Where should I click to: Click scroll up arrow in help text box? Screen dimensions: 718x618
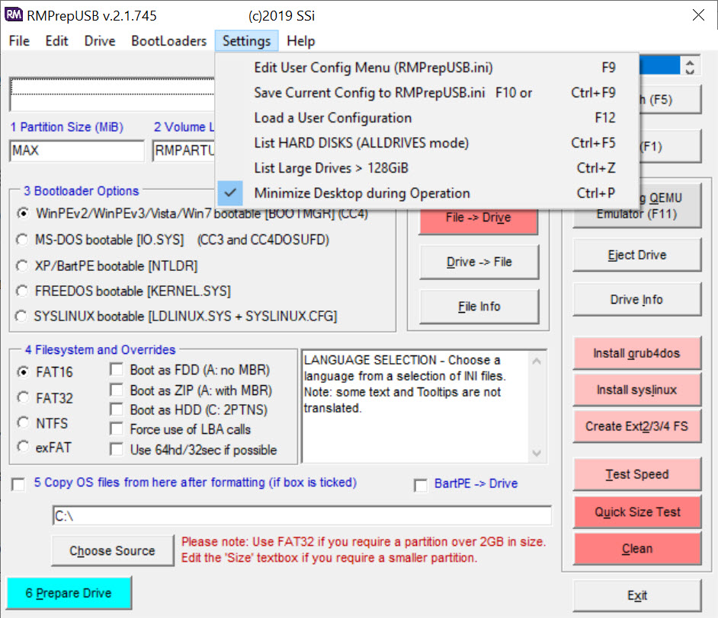pyautogui.click(x=537, y=362)
